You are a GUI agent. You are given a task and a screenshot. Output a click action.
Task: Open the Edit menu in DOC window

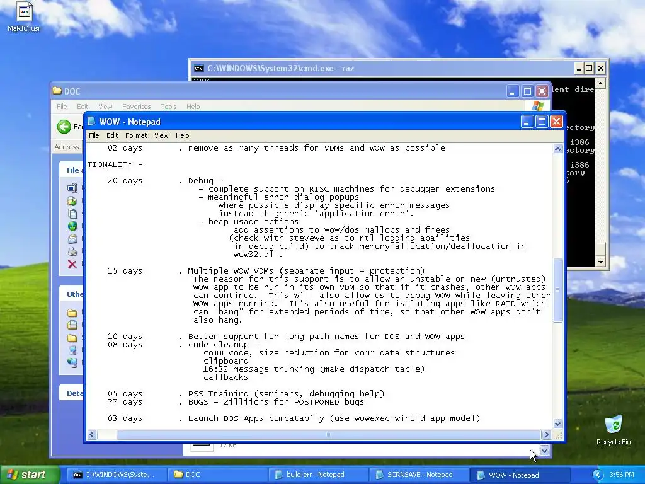click(83, 107)
